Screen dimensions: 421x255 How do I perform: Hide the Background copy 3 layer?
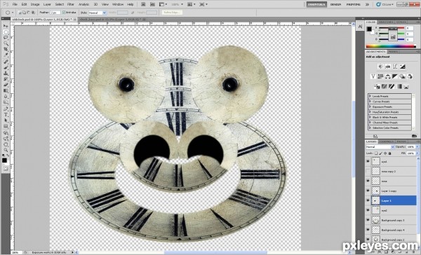[368, 220]
